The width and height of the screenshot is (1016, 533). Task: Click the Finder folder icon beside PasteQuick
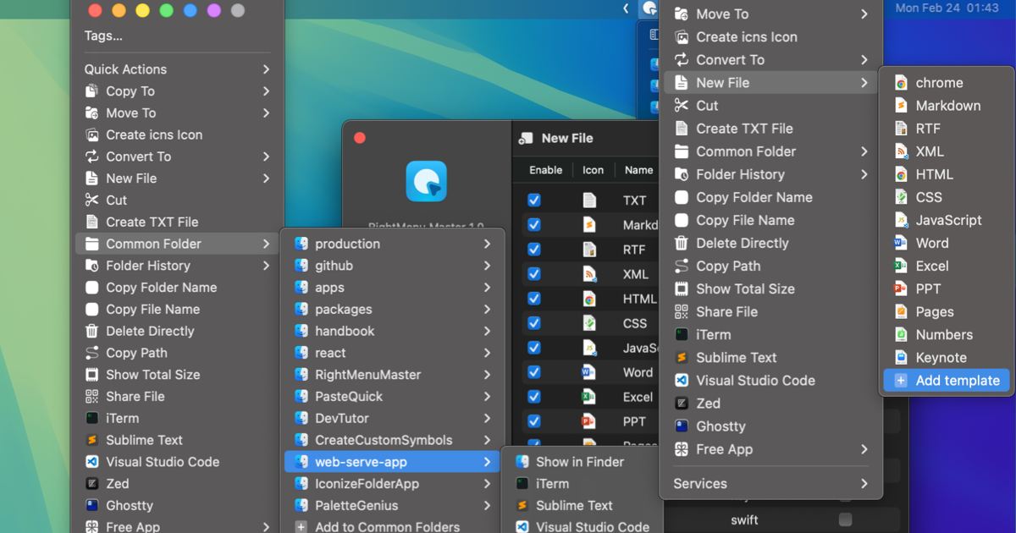coord(301,396)
